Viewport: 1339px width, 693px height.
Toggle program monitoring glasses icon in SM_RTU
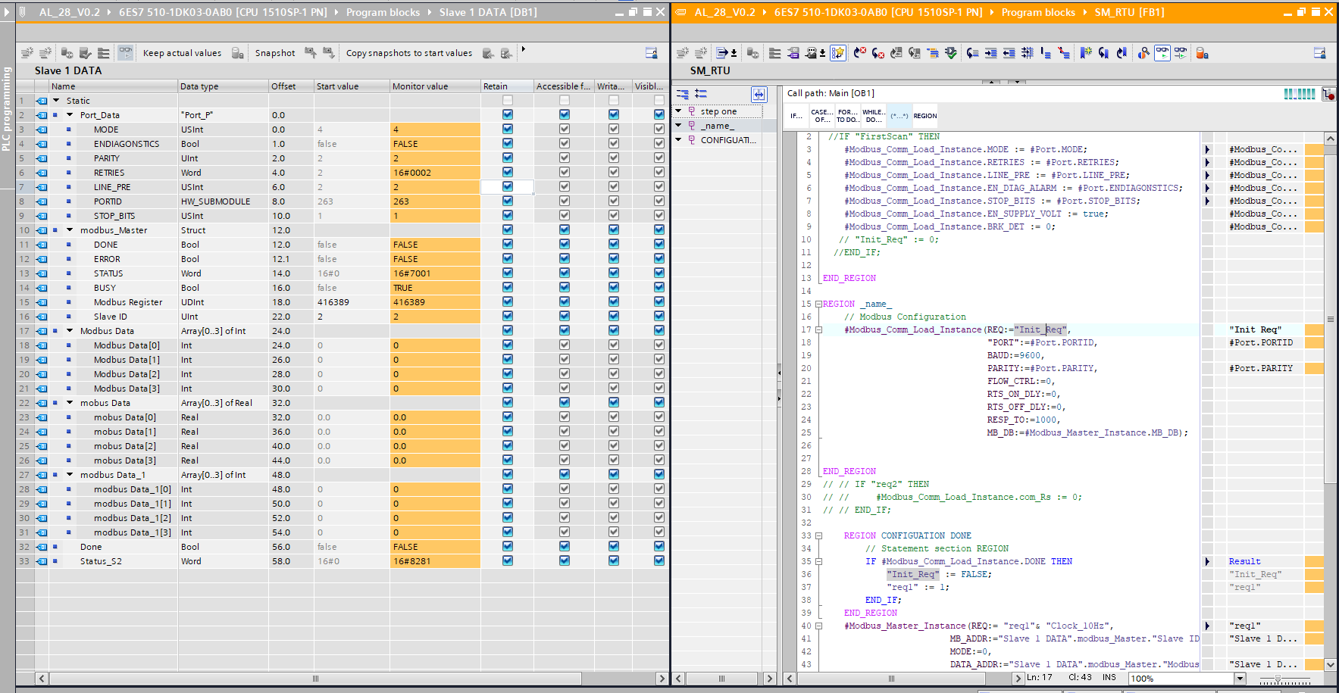coord(1162,53)
